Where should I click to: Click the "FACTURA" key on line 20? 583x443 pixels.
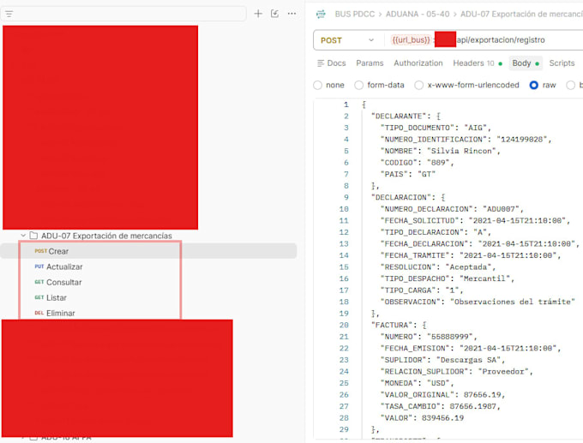point(392,325)
